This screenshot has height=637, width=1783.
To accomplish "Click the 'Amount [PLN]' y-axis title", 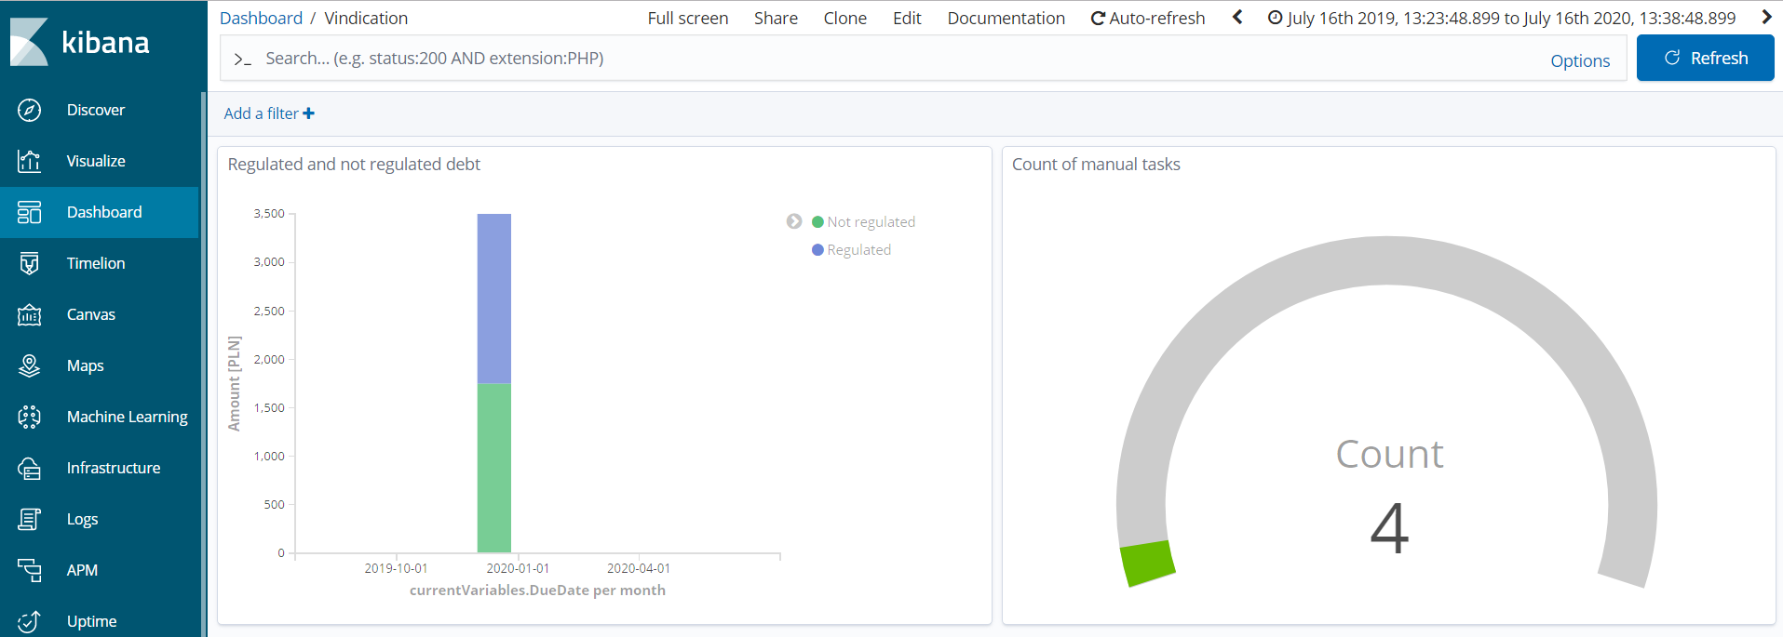I will [234, 383].
